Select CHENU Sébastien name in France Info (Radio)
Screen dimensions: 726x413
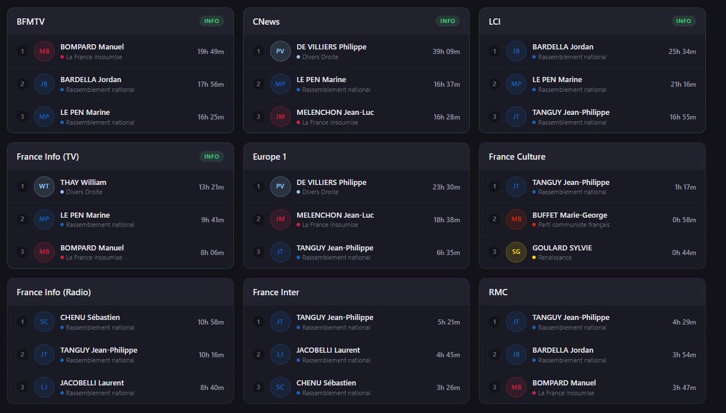click(90, 317)
